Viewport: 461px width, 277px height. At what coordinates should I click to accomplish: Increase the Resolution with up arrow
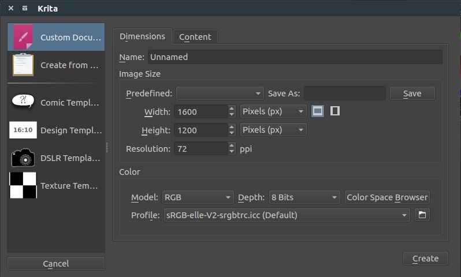coord(232,145)
